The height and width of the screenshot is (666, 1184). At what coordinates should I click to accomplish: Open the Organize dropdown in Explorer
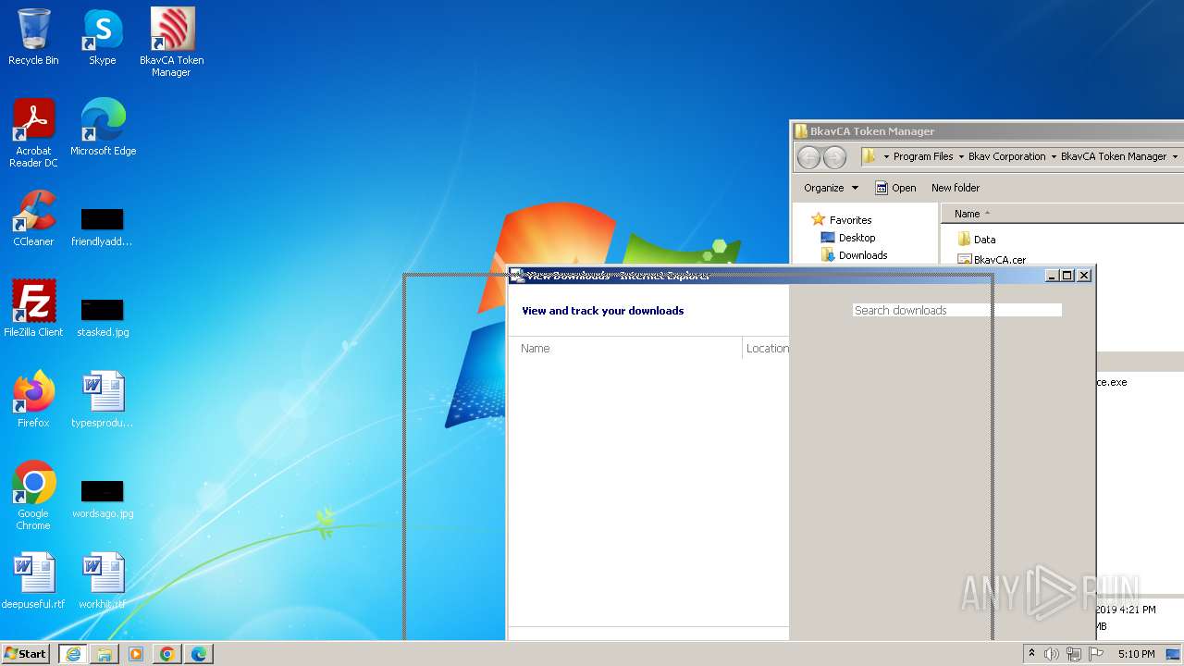point(831,188)
